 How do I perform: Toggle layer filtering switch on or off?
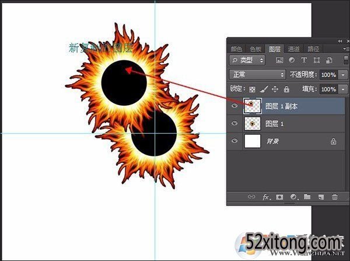point(346,60)
